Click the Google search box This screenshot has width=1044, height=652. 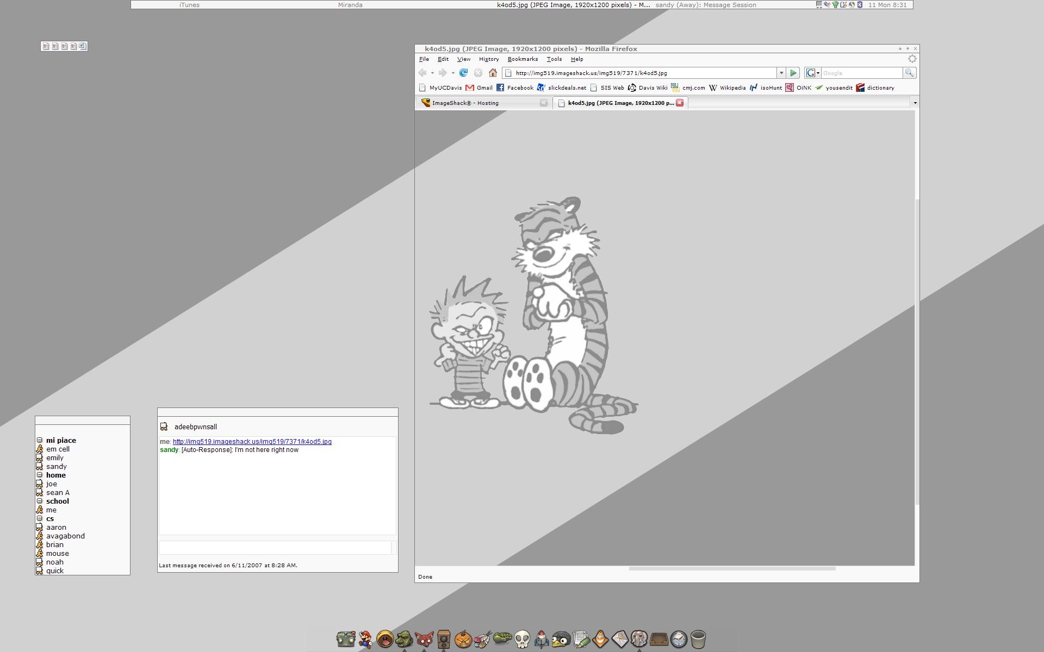[x=862, y=73]
